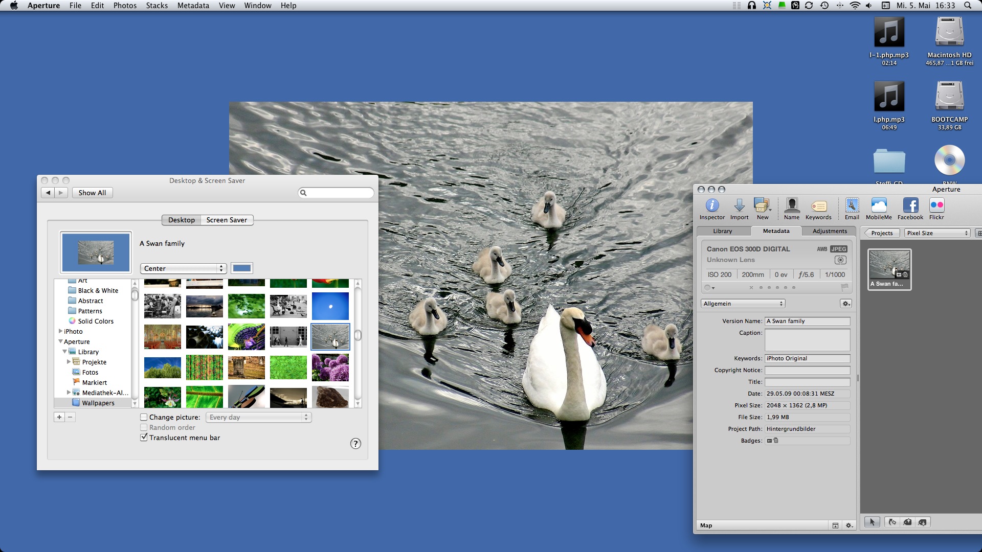The image size is (982, 552).
Task: Open the Adjustments tab in Aperture
Action: [830, 231]
